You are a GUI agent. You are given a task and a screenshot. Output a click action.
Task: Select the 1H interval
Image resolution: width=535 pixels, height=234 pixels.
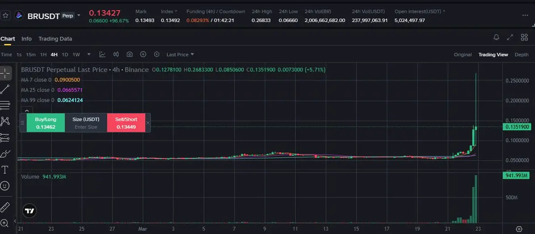pyautogui.click(x=43, y=54)
